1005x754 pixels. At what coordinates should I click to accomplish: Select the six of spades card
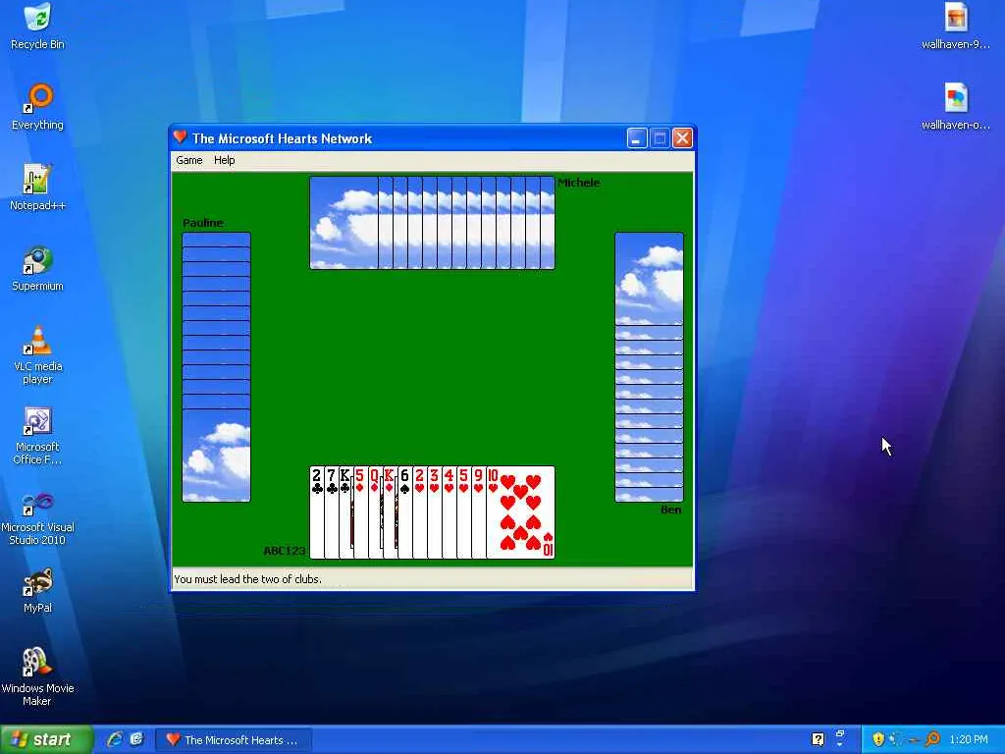405,512
